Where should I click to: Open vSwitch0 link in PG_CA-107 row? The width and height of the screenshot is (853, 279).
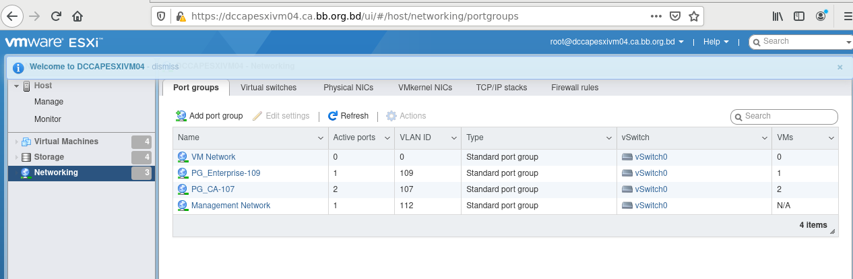point(651,189)
